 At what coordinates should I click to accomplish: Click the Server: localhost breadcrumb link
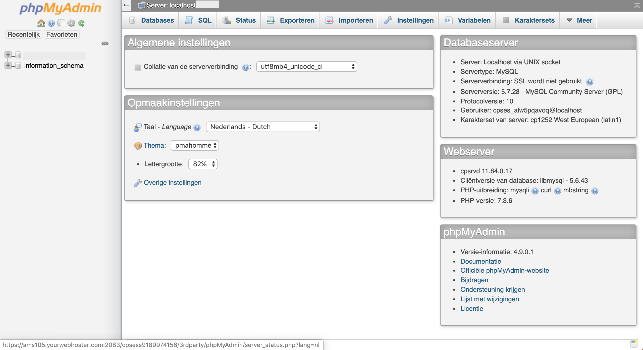pos(171,5)
